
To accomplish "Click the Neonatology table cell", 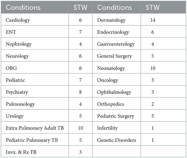I will tap(116, 68).
